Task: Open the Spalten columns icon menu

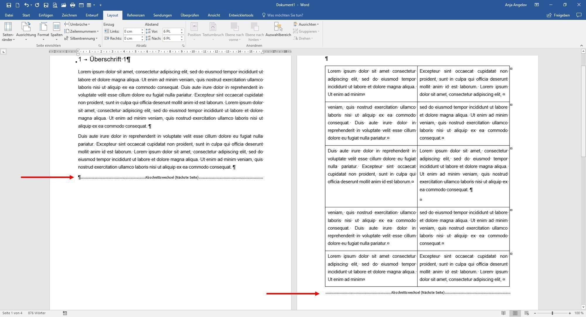Action: [57, 32]
